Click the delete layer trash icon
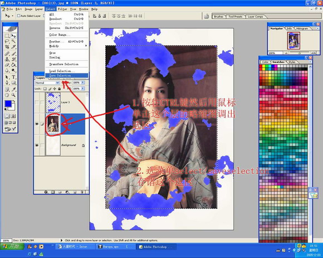323x258 pixels. [x=82, y=192]
